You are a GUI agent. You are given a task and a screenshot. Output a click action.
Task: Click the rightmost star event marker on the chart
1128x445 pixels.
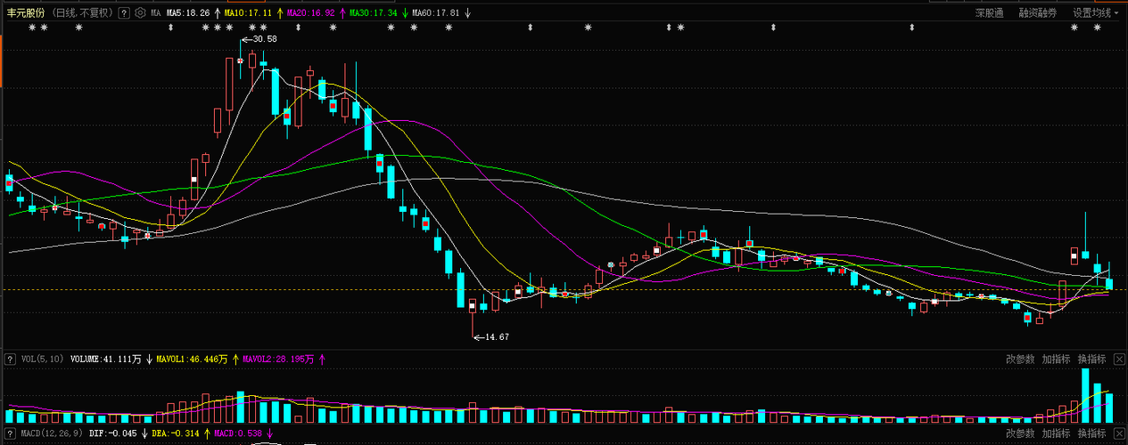[x=1097, y=28]
